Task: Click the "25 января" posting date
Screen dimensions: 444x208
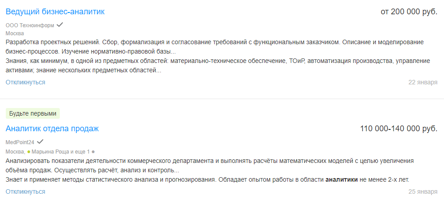Action: (x=423, y=192)
